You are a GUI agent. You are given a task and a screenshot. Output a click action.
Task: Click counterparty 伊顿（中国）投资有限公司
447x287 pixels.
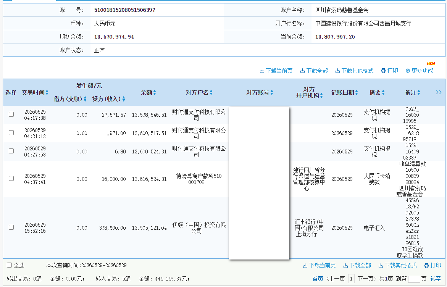199,228
